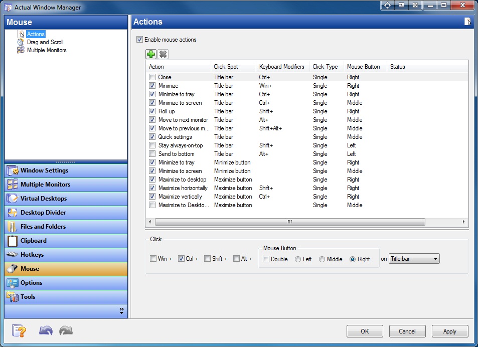
Task: Click the Desktop Divider panel icon
Action: tap(13, 213)
